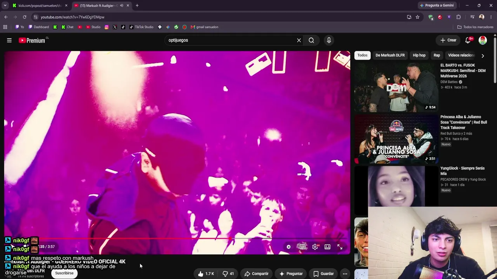Image resolution: width=497 pixels, height=279 pixels.
Task: Click the Crear button
Action: click(448, 40)
